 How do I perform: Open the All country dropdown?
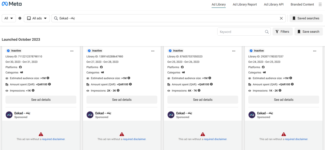9,18
